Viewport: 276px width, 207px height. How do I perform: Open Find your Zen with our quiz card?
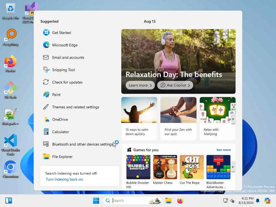(x=178, y=118)
